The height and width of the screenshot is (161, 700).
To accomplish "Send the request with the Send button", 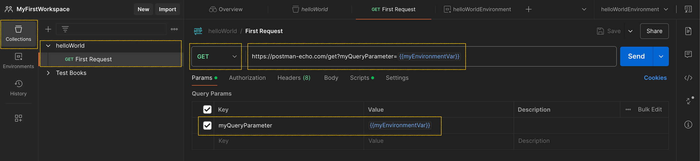I will (x=636, y=56).
